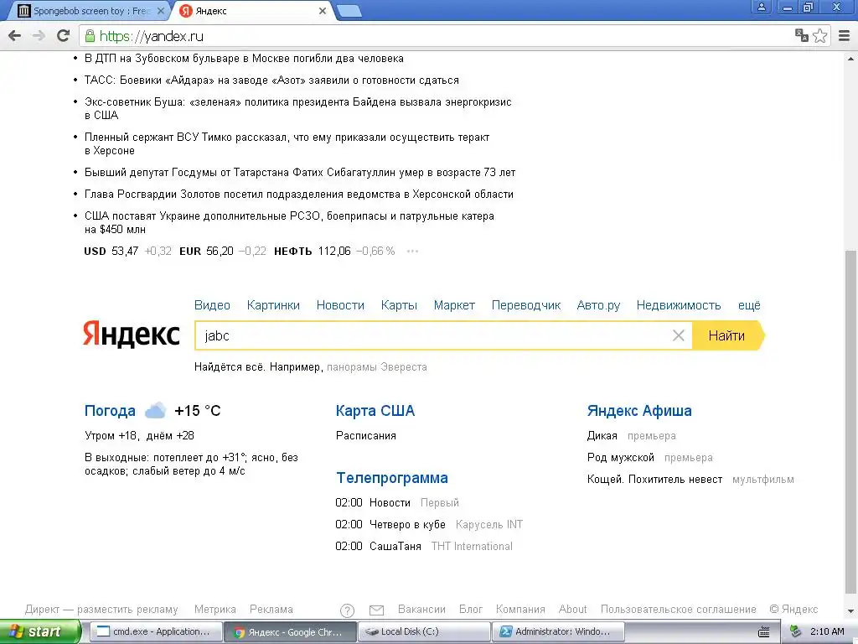
Task: Click the weather cloud icon
Action: (155, 410)
